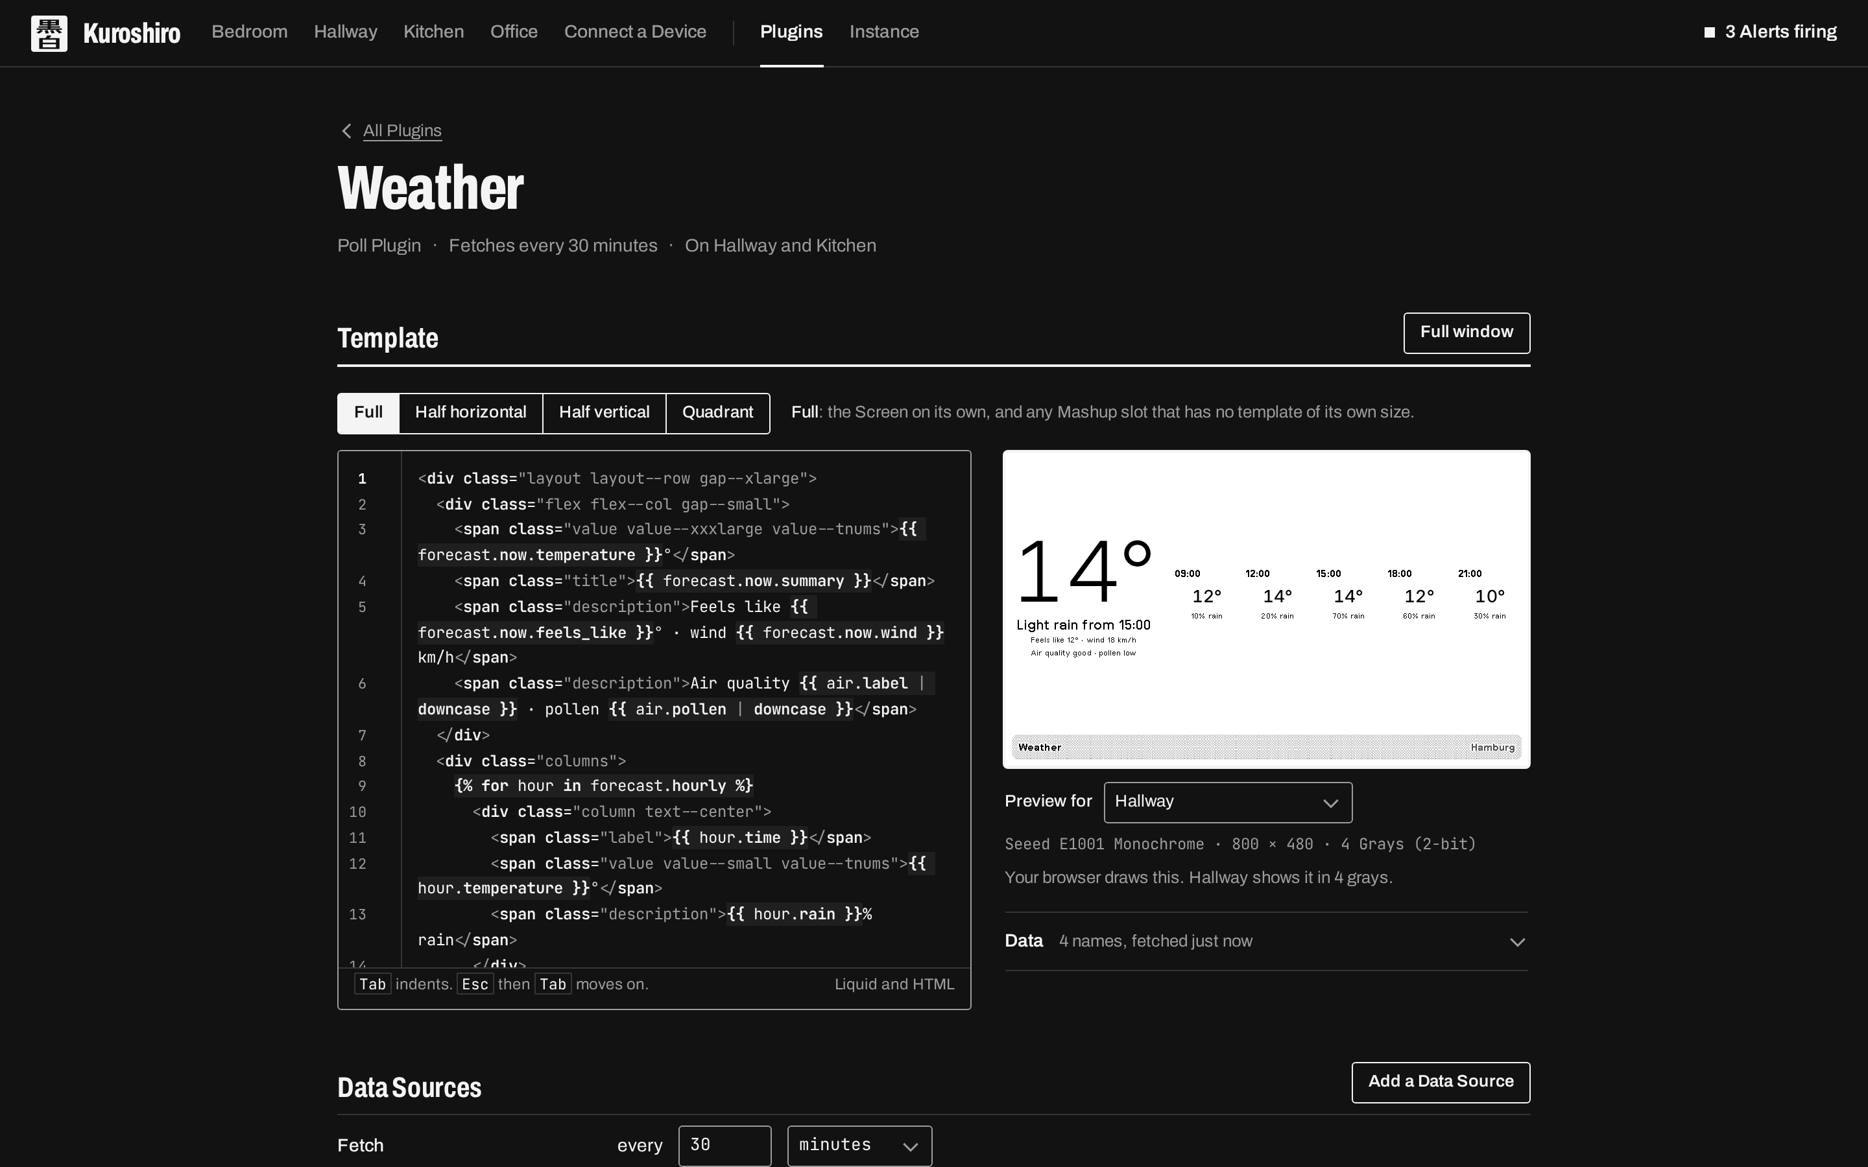Expand the Data section
Screen dimensions: 1868x1167
coord(1266,941)
